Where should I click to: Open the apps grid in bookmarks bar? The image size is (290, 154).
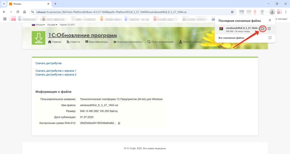click(5, 19)
